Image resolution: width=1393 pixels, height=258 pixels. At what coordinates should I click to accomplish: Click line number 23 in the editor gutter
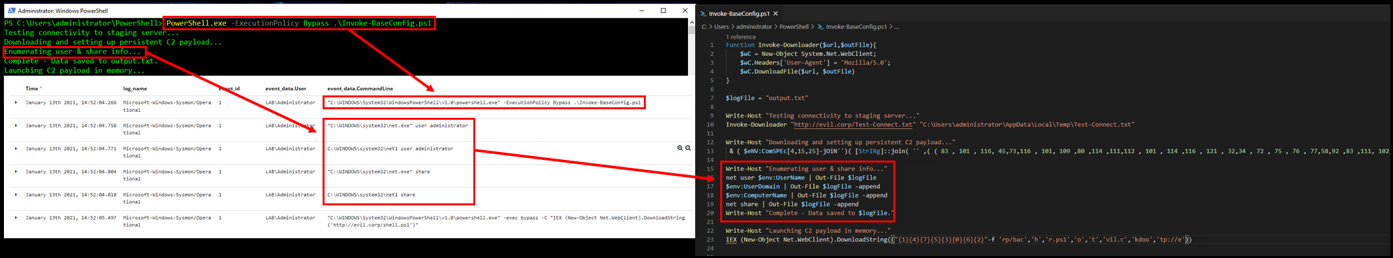(x=710, y=240)
